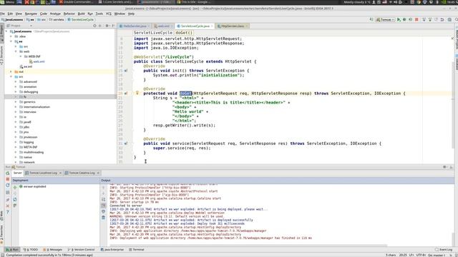Click the console horizontal scrollbar

(x=248, y=246)
